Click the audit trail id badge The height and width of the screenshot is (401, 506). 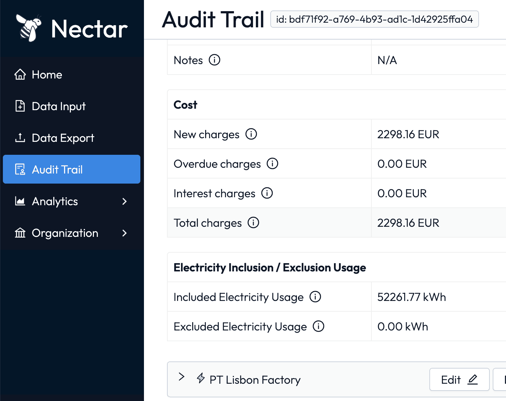point(374,19)
